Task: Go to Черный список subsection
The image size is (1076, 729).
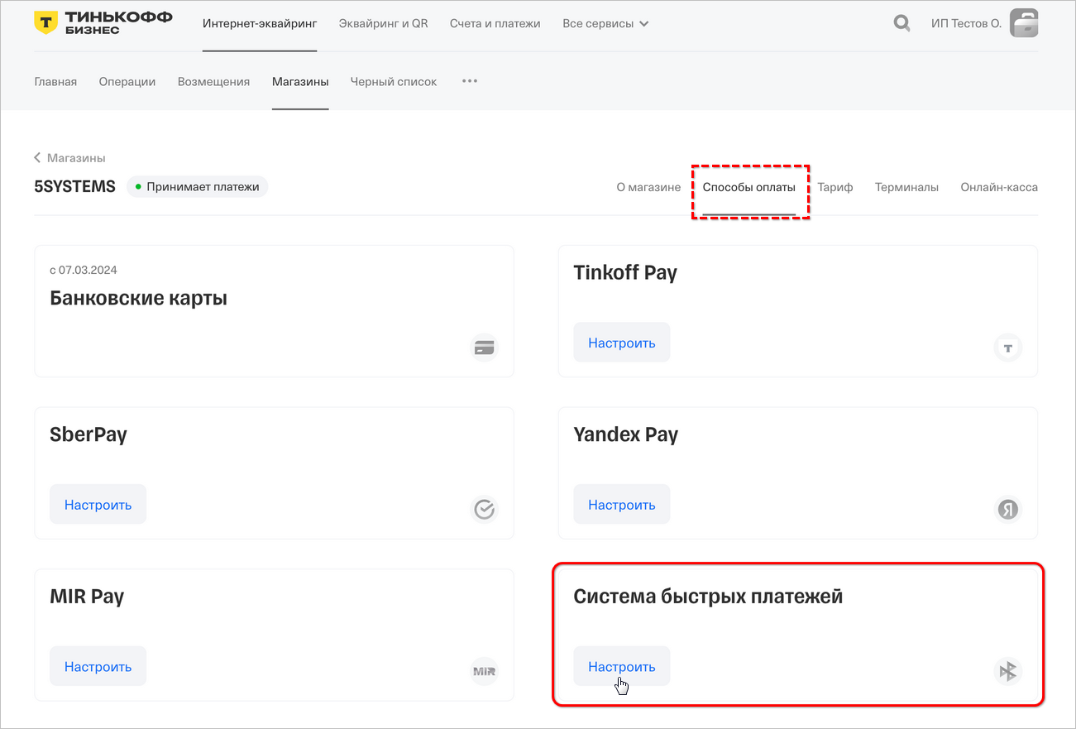Action: tap(394, 81)
